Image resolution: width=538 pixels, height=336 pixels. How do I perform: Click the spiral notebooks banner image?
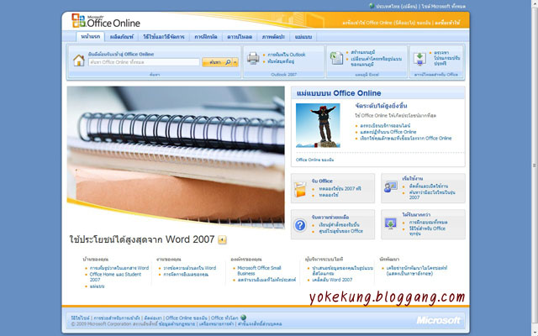coord(176,157)
